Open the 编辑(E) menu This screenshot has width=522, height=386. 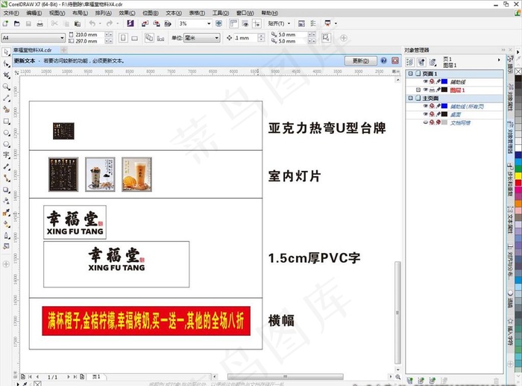34,13
